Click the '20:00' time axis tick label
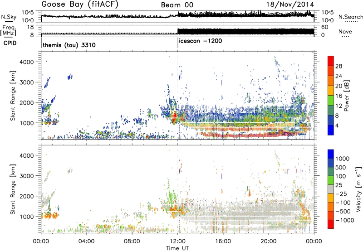 (269, 241)
